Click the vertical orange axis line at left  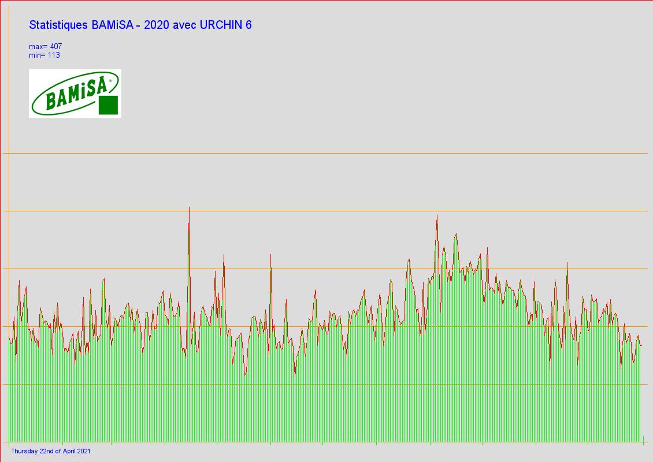click(x=8, y=231)
